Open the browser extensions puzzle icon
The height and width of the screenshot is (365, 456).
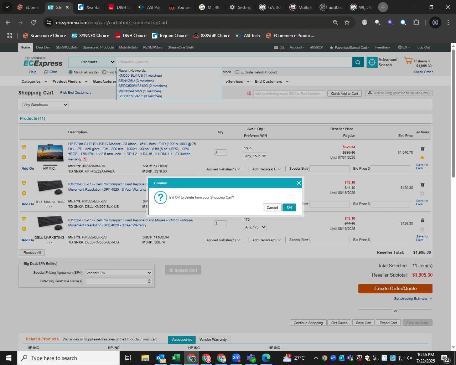(x=416, y=22)
